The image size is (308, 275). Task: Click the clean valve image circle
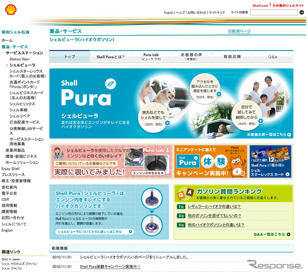tap(152, 225)
